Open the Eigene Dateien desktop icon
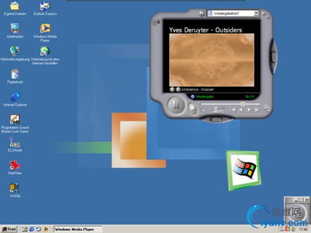This screenshot has width=311, height=233. click(x=15, y=8)
